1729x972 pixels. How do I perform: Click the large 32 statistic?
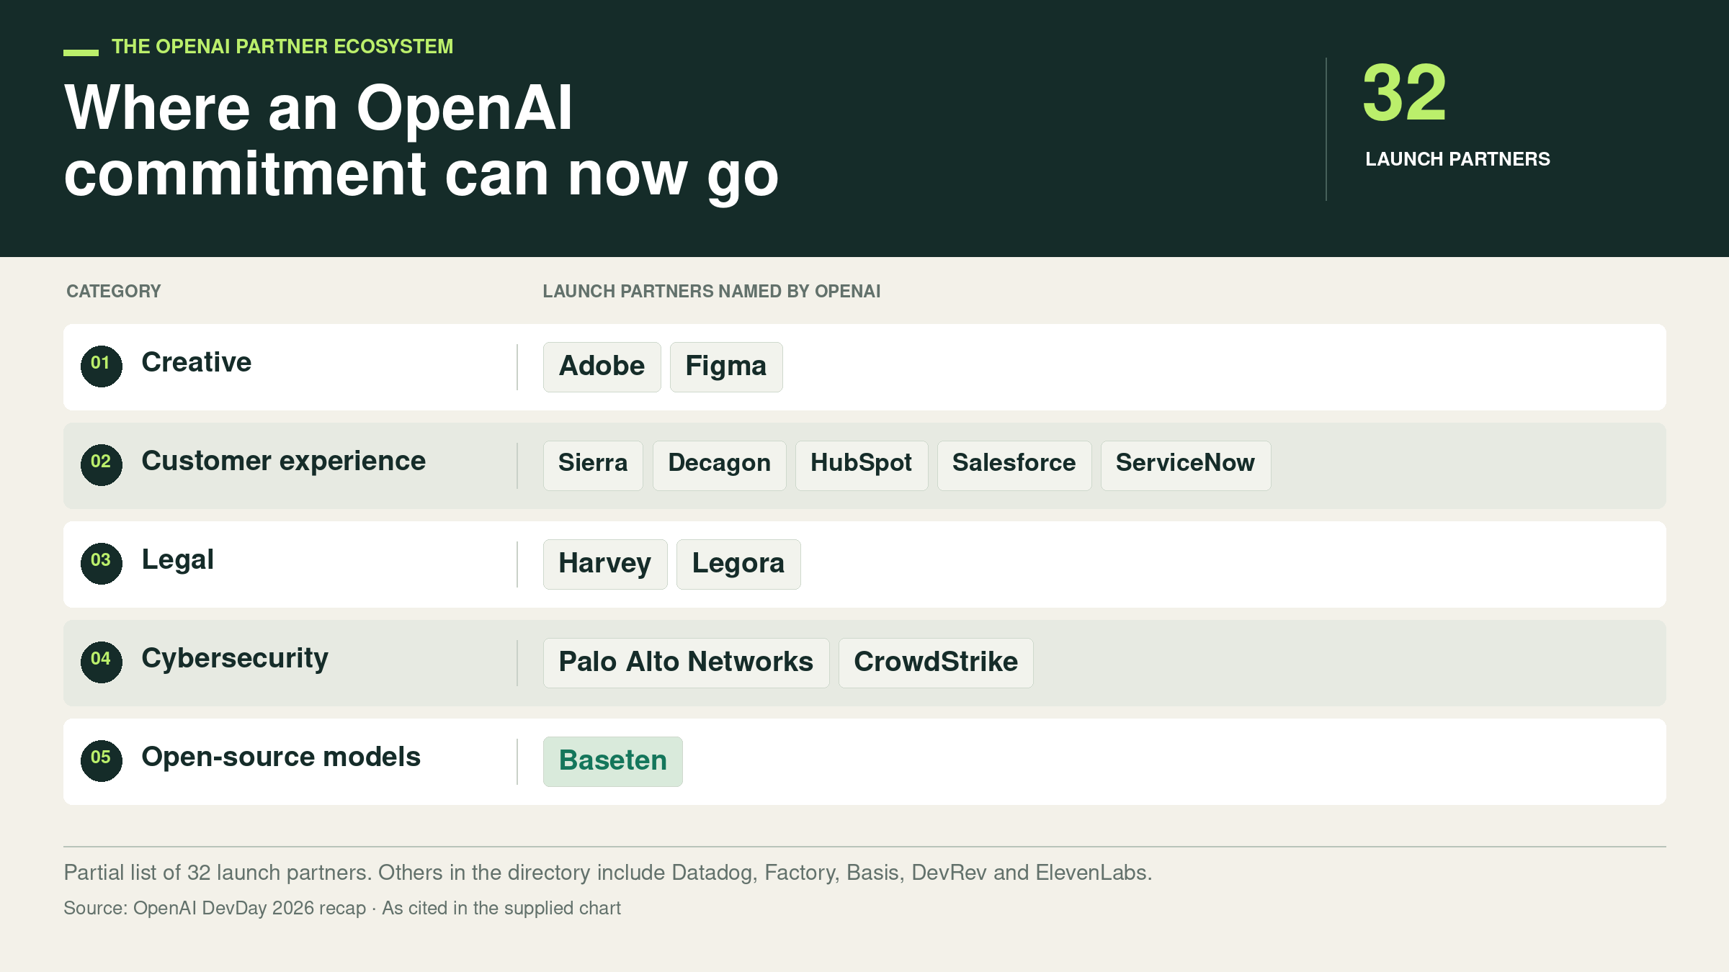tap(1405, 93)
